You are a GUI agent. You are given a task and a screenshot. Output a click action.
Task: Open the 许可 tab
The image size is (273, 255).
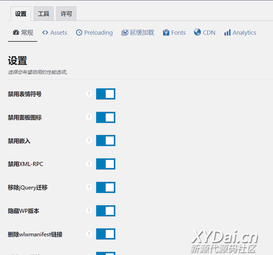(66, 14)
